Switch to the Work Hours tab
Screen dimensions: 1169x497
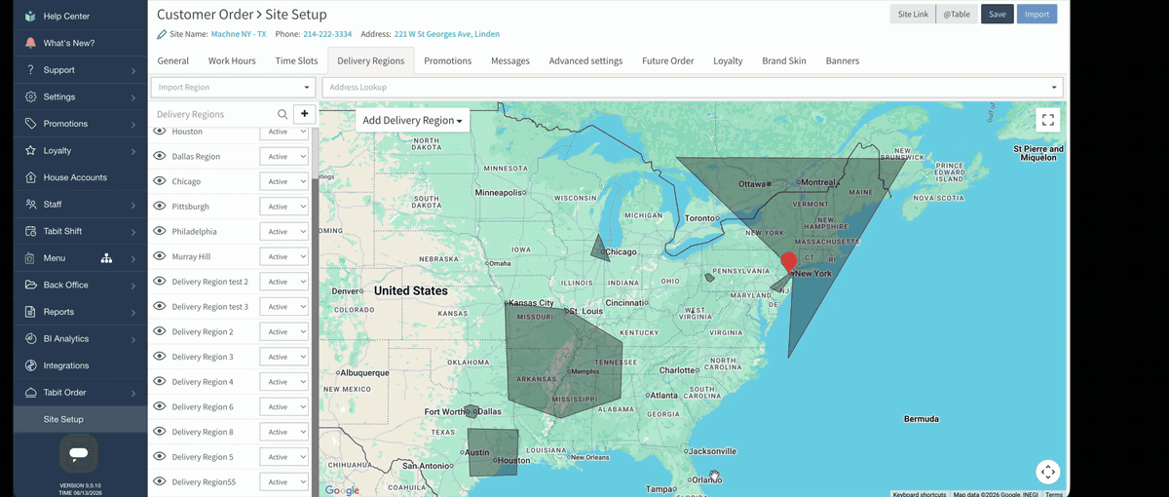[232, 60]
